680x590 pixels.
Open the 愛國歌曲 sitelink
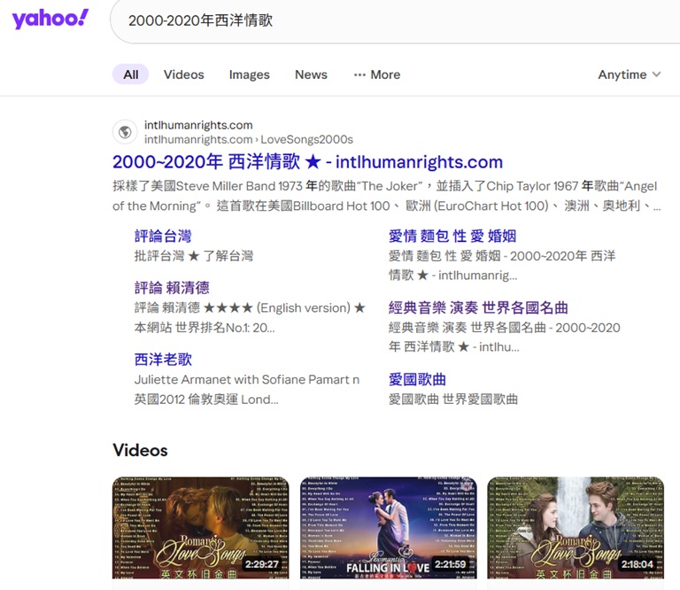coord(417,379)
